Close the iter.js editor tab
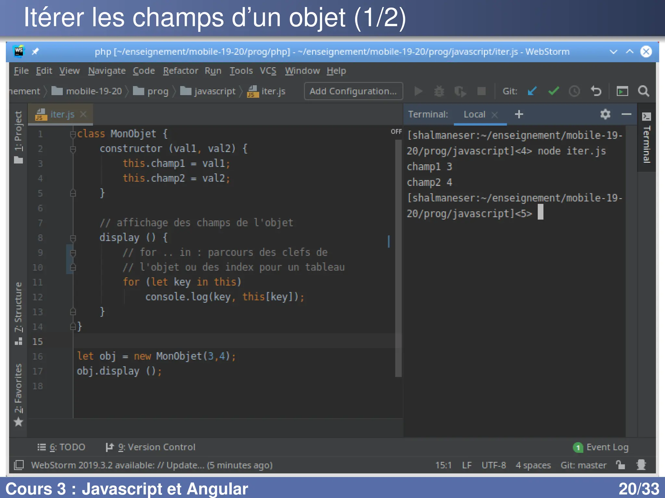Viewport: 665px width, 498px height. click(x=83, y=114)
